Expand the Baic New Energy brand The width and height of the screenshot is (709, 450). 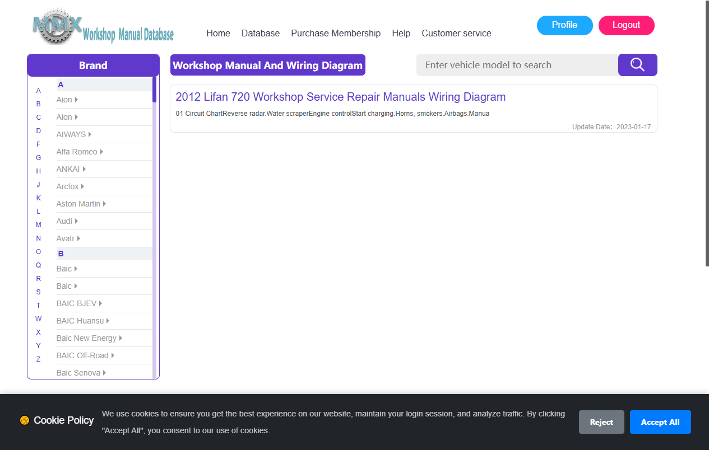[89, 338]
